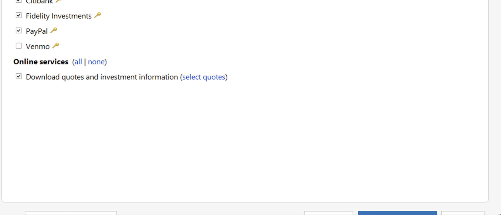Toggle the partially visible Citibank checkbox
The image size is (501, 215).
click(x=18, y=1)
